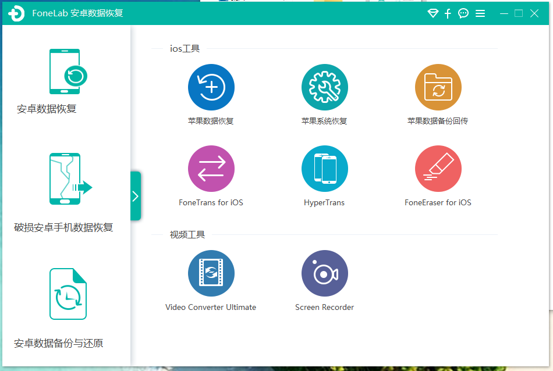Open the HyperTrans two-phone icon
This screenshot has height=371, width=553.
[324, 169]
